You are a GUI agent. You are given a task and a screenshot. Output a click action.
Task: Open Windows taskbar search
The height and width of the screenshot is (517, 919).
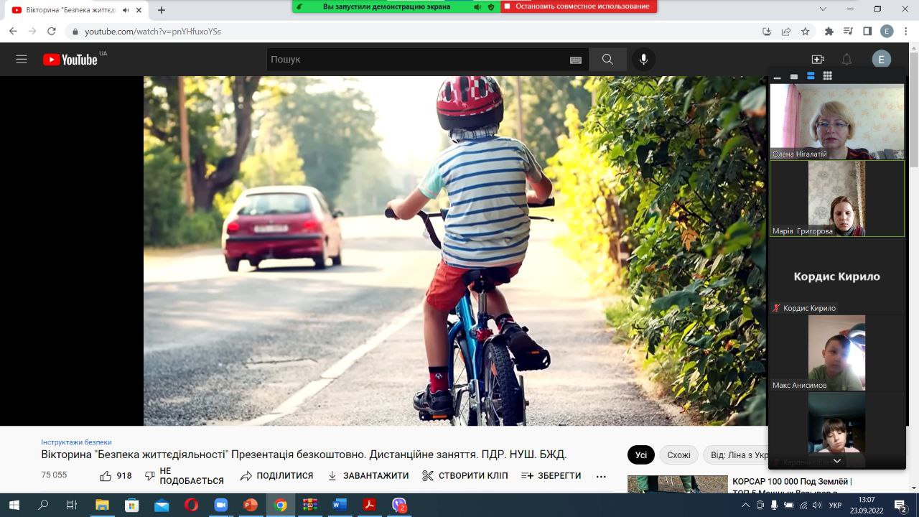(x=43, y=505)
